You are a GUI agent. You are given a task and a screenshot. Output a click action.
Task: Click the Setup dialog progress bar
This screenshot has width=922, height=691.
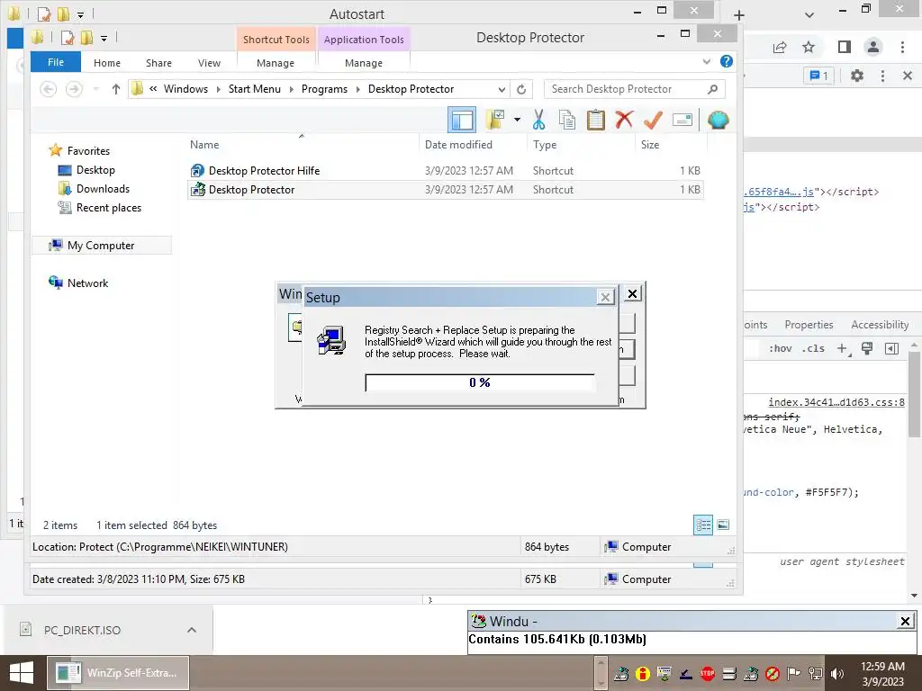coord(480,382)
